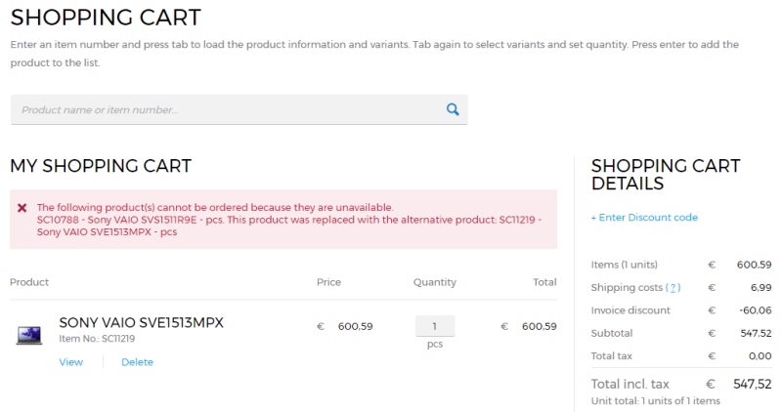Click the Enter Discount code link

[x=644, y=218]
